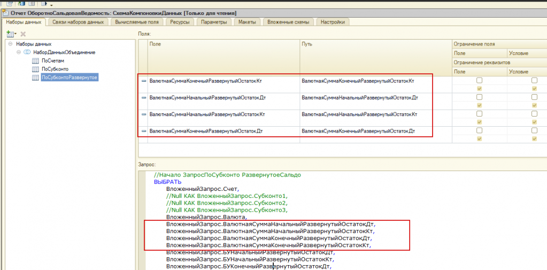Toggle Поле restriction checkbox for ВалютнаяСуммаКонечныйРазвернутыйОстатокДт

[479, 130]
